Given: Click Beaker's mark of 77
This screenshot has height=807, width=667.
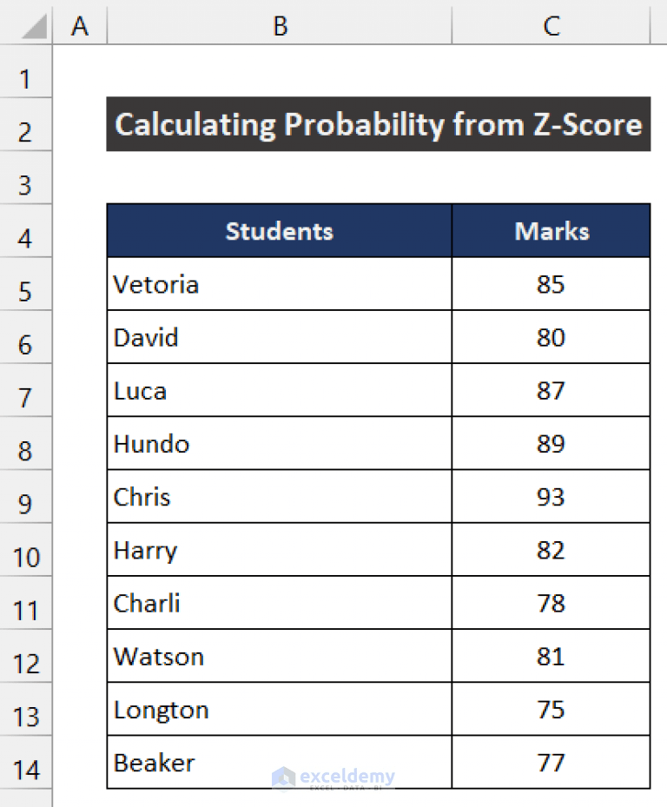Looking at the screenshot, I should pos(551,763).
